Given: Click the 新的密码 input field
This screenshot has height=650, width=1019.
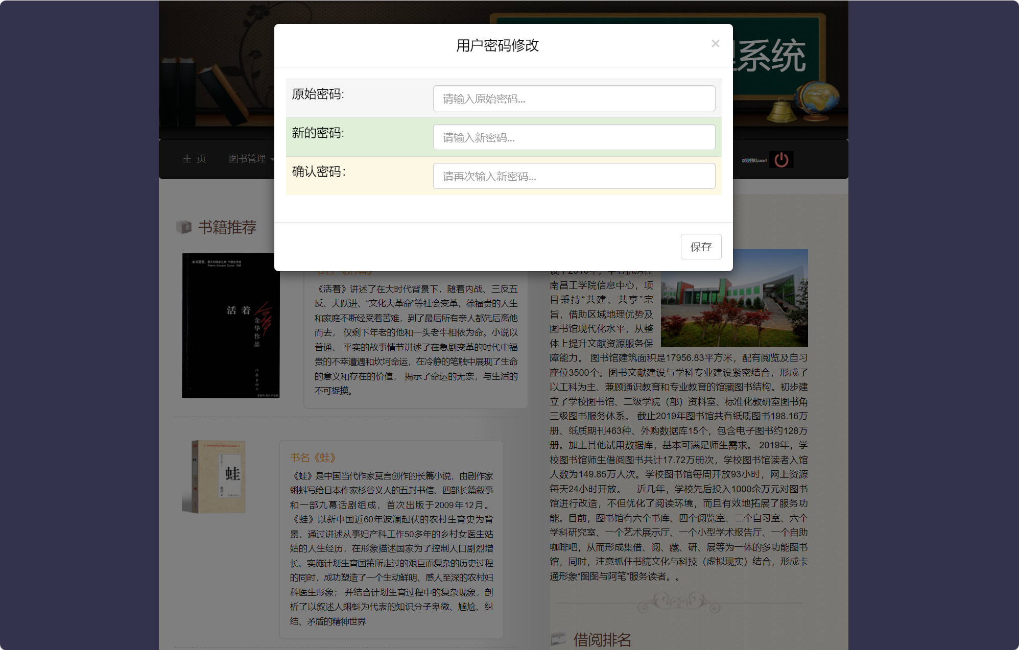Looking at the screenshot, I should [574, 137].
